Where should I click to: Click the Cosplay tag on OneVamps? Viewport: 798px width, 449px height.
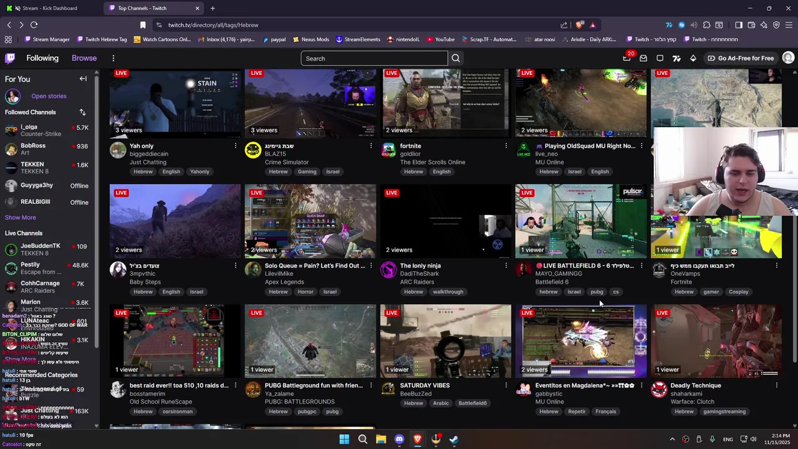click(x=738, y=292)
